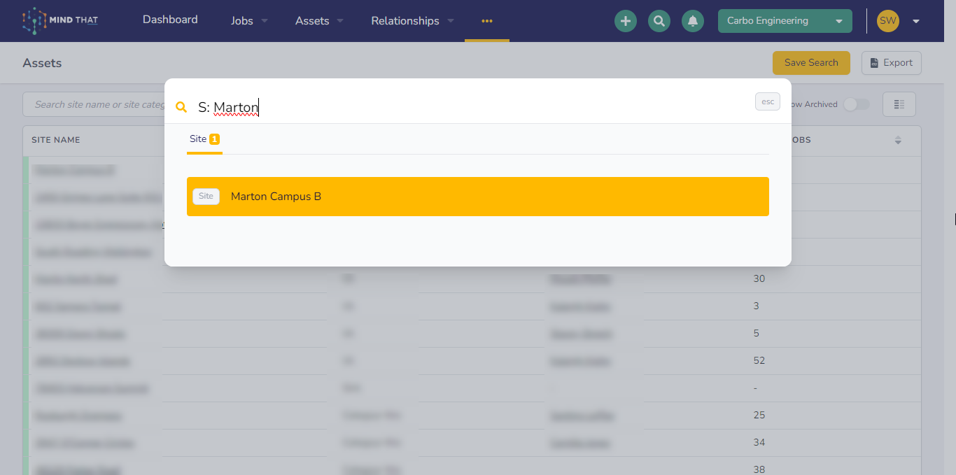Toggle the Show Archived switch
The image size is (956, 475).
(857, 104)
